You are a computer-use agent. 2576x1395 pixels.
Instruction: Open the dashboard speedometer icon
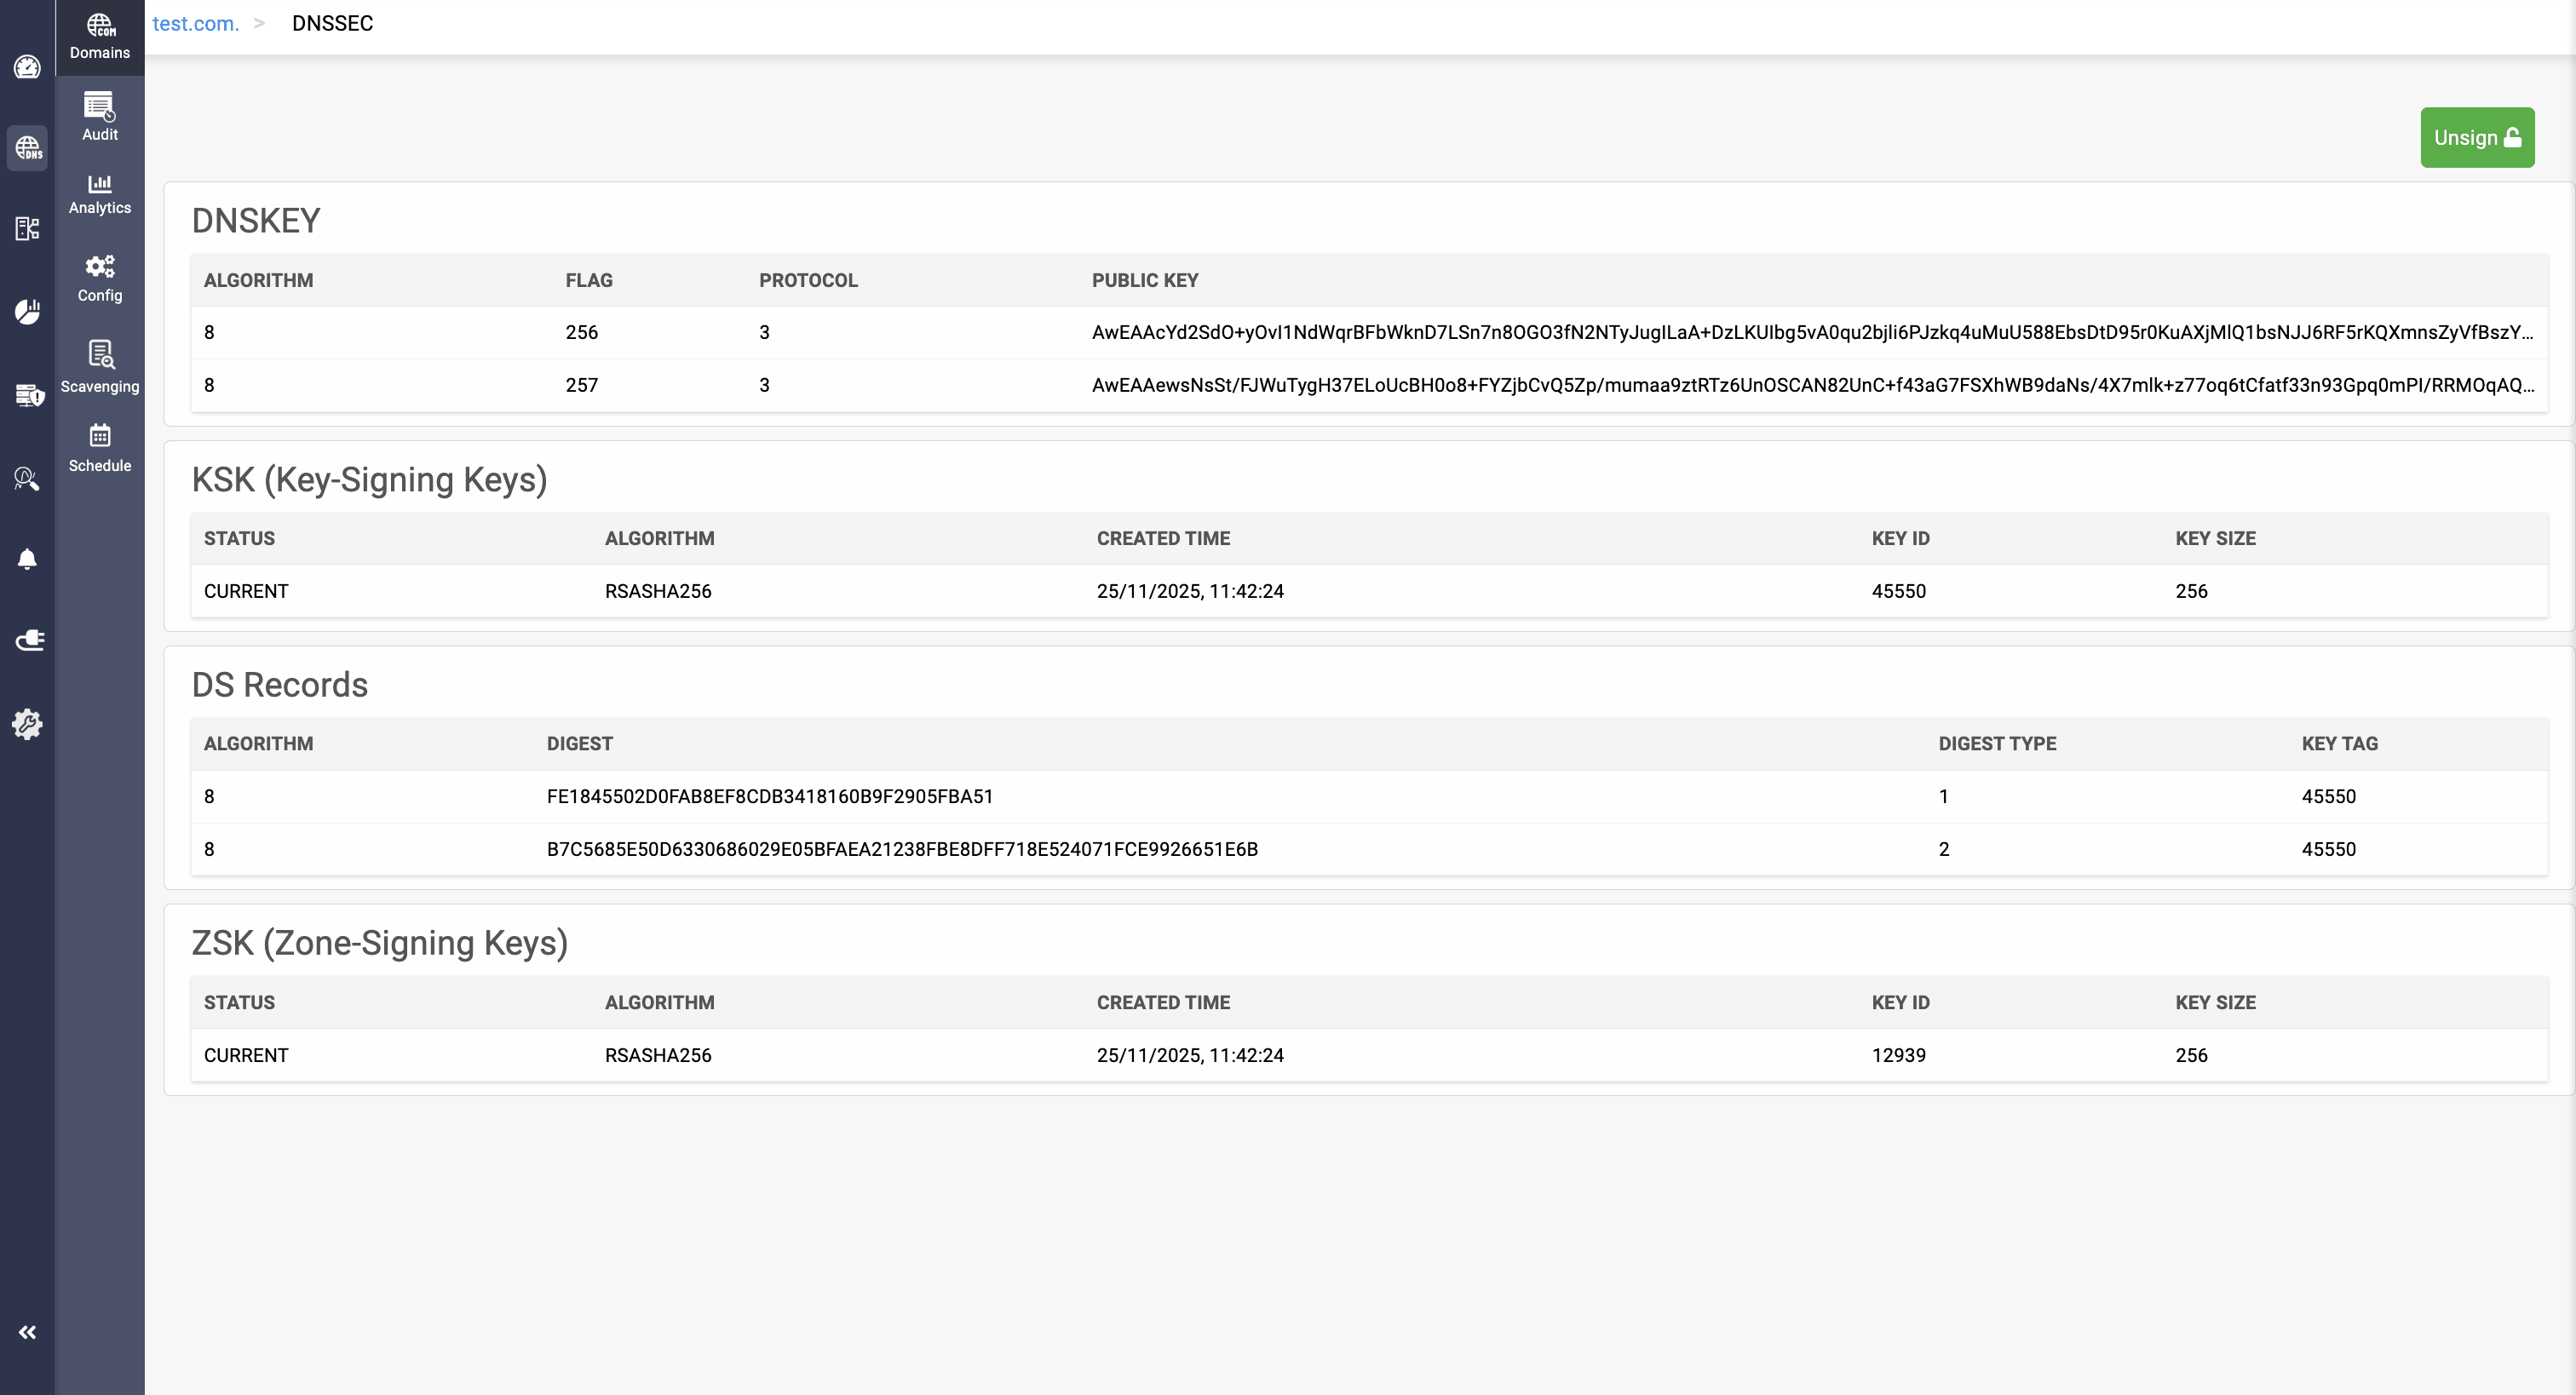[x=27, y=67]
